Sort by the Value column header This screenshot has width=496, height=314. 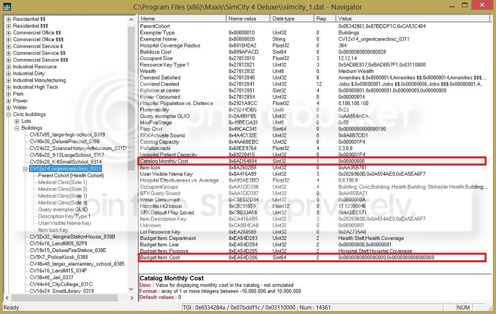click(x=413, y=19)
